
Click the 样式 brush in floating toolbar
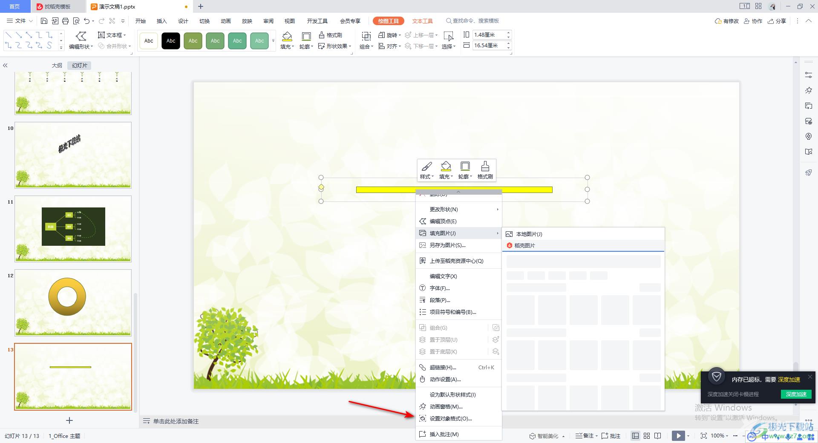click(x=426, y=170)
